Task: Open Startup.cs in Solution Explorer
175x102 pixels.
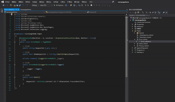Action: [140, 52]
